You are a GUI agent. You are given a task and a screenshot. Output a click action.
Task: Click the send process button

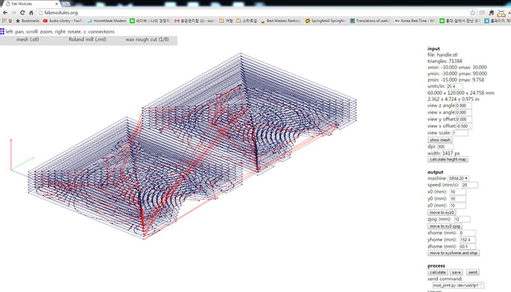click(472, 273)
